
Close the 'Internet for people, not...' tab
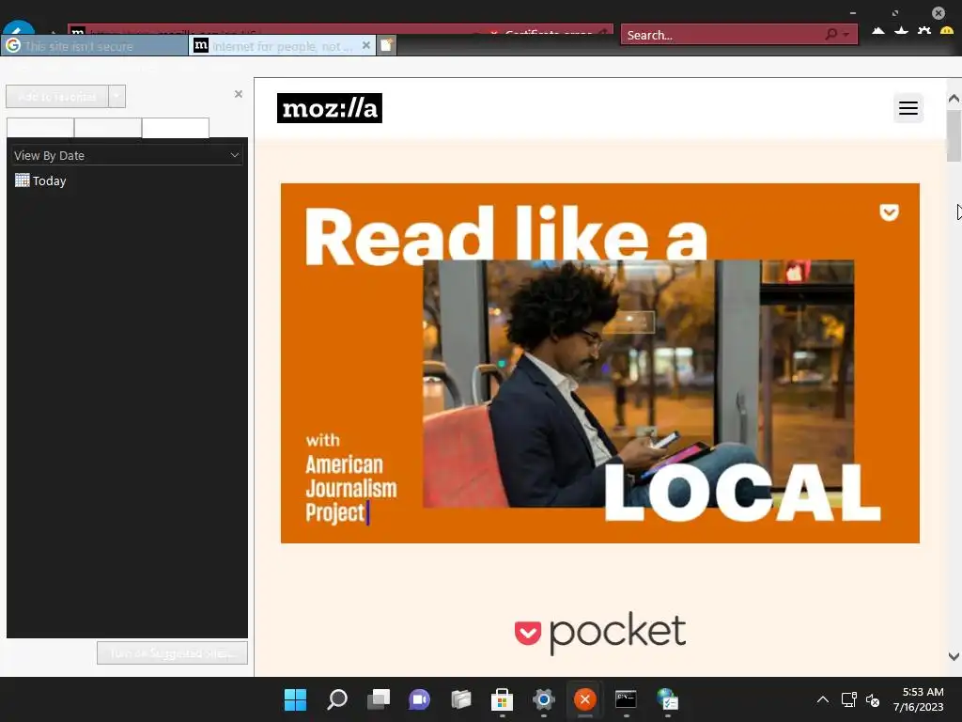366,45
